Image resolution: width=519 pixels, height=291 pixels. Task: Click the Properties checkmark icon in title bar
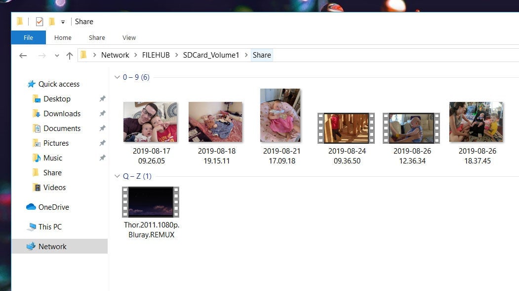(x=40, y=22)
